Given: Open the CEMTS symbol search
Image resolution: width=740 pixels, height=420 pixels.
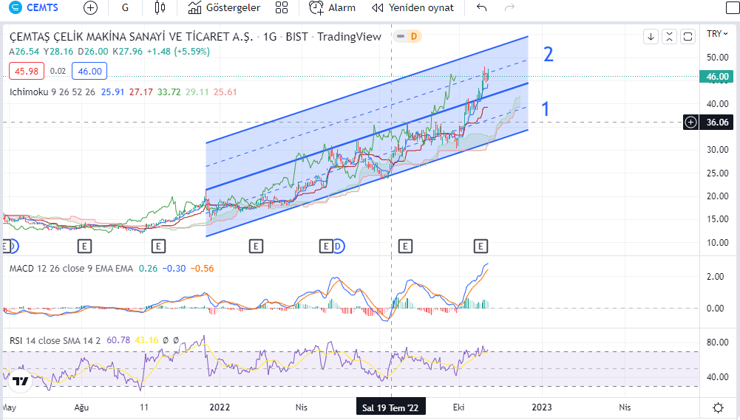Looking at the screenshot, I should click(34, 7).
